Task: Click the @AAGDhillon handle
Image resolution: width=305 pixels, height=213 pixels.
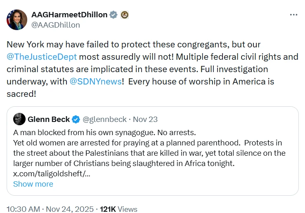Action: (x=55, y=25)
